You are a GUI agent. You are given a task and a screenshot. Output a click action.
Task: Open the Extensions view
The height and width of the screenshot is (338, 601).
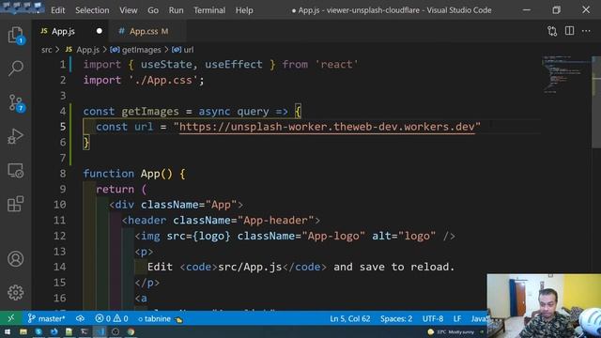[x=16, y=204]
